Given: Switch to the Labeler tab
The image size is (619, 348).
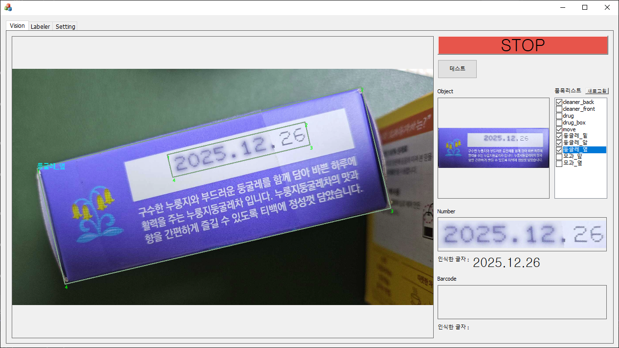Looking at the screenshot, I should [x=40, y=26].
